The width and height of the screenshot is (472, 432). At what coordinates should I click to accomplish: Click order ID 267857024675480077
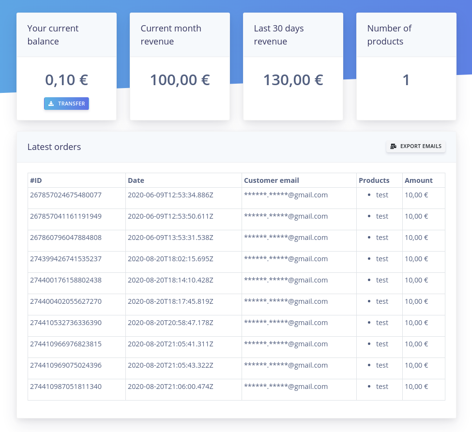66,195
